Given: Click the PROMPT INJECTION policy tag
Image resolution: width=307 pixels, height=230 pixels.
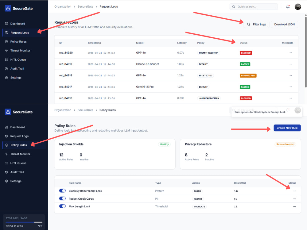Looking at the screenshot, I should pyautogui.click(x=208, y=53).
